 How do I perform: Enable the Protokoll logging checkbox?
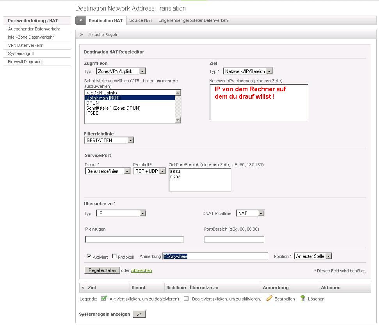tap(114, 256)
